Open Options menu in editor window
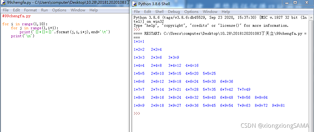314x132 pixels. (x=59, y=10)
